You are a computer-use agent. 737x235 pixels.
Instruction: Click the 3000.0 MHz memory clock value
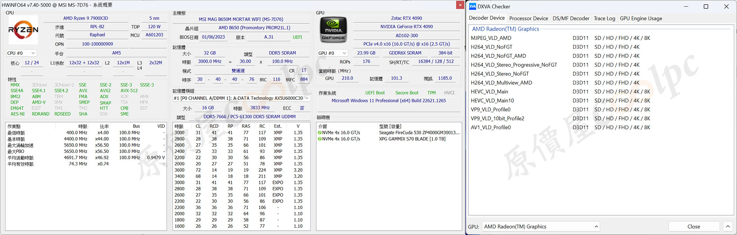pos(210,62)
